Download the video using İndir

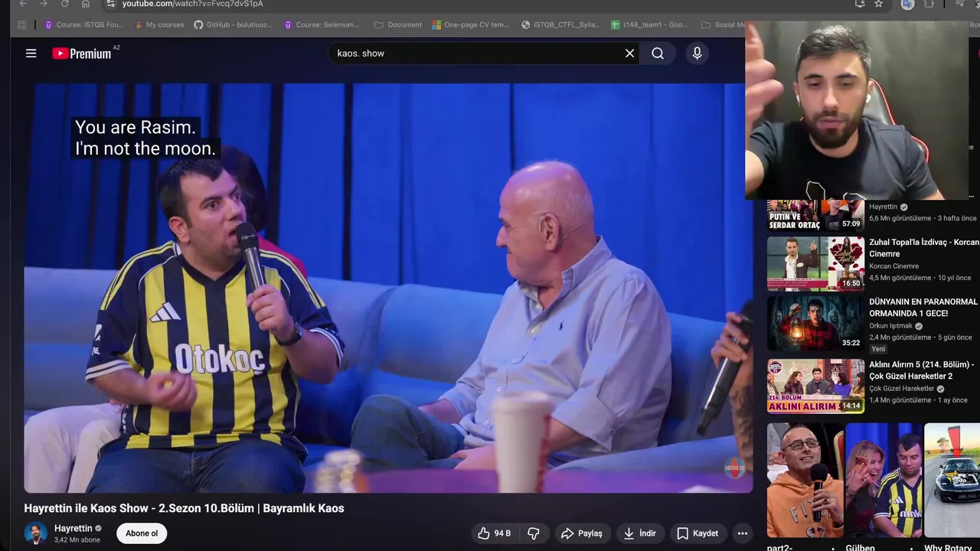coord(640,533)
